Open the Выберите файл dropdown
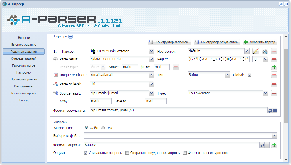 pyautogui.click(x=275, y=135)
